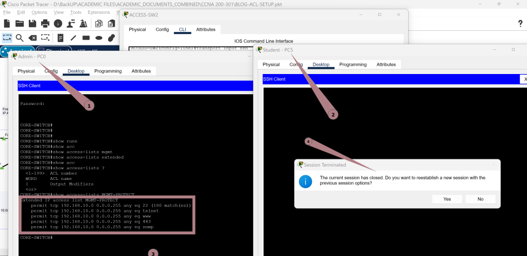
Task: Select the Draw Ellipse tool
Action: (x=99, y=38)
